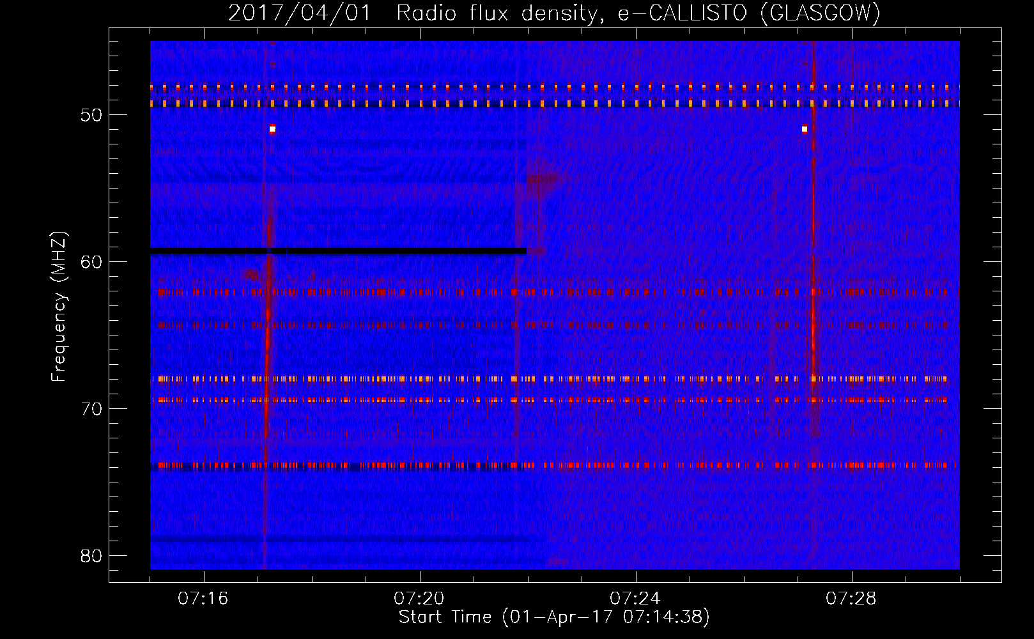
Task: Click the time tick label '07:28'
Action: coord(851,599)
